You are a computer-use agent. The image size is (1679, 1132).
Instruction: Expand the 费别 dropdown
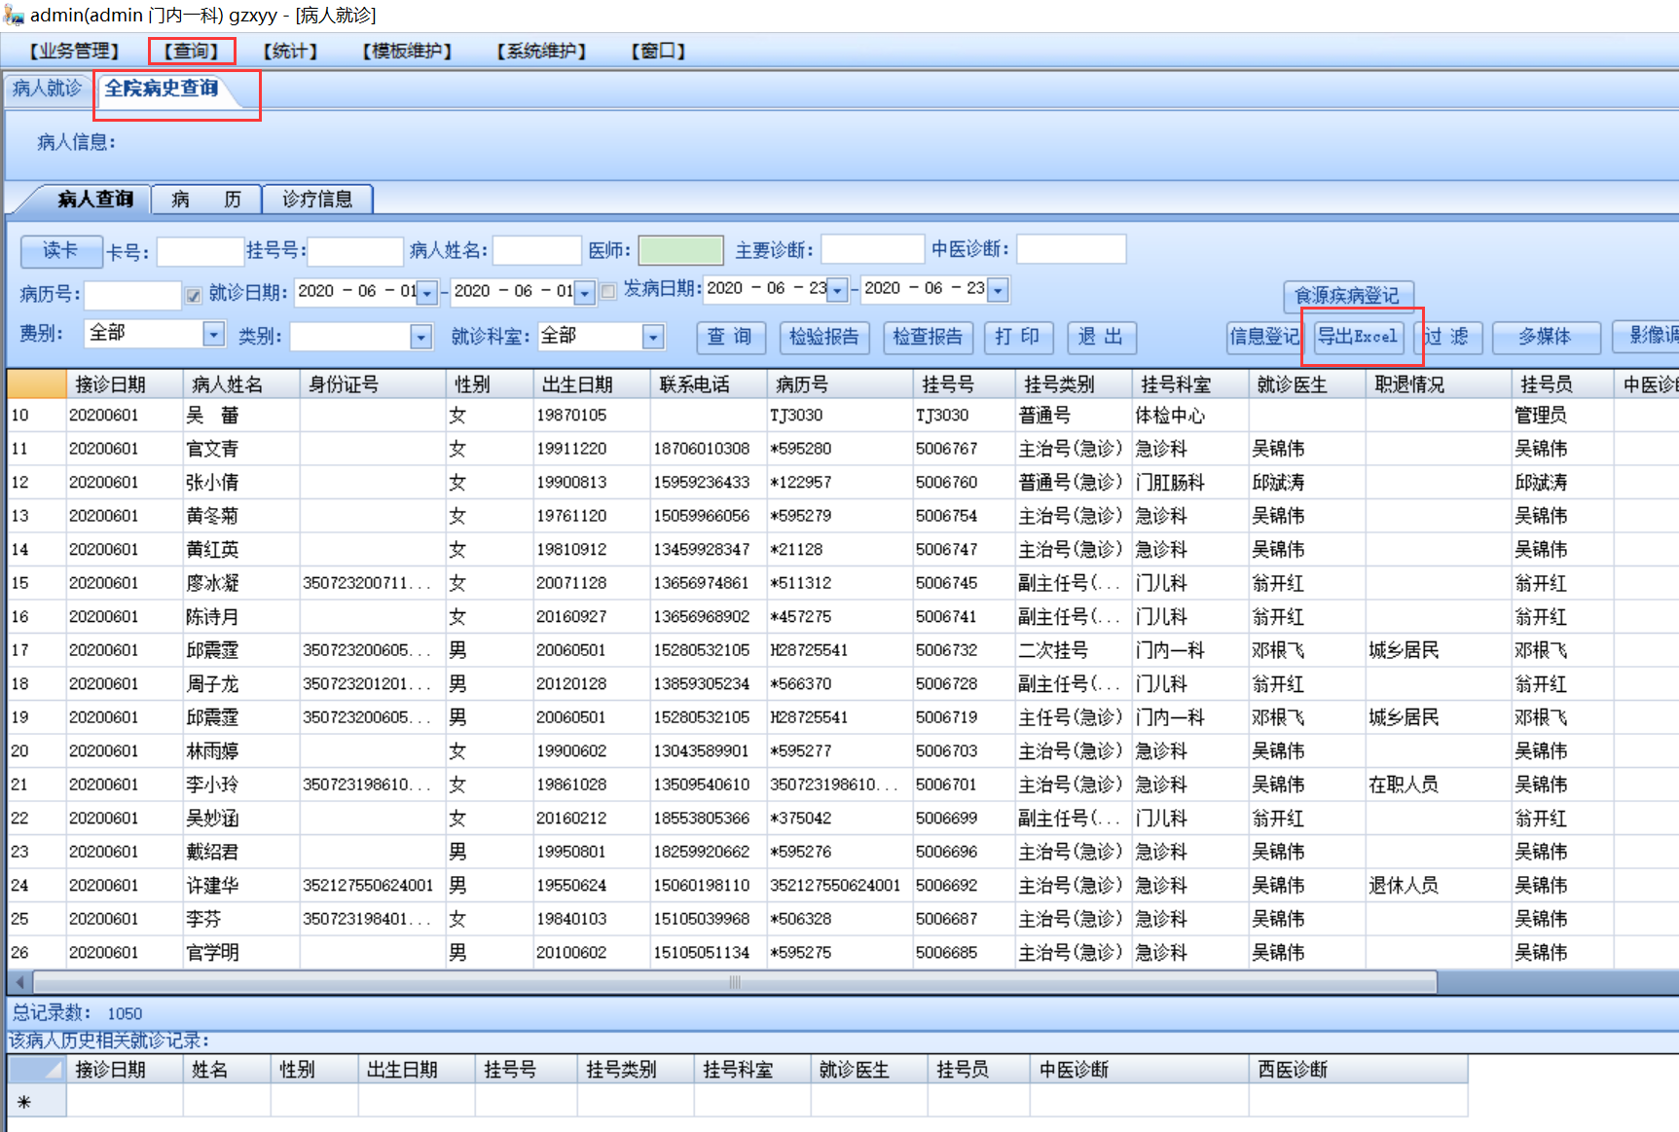[213, 335]
